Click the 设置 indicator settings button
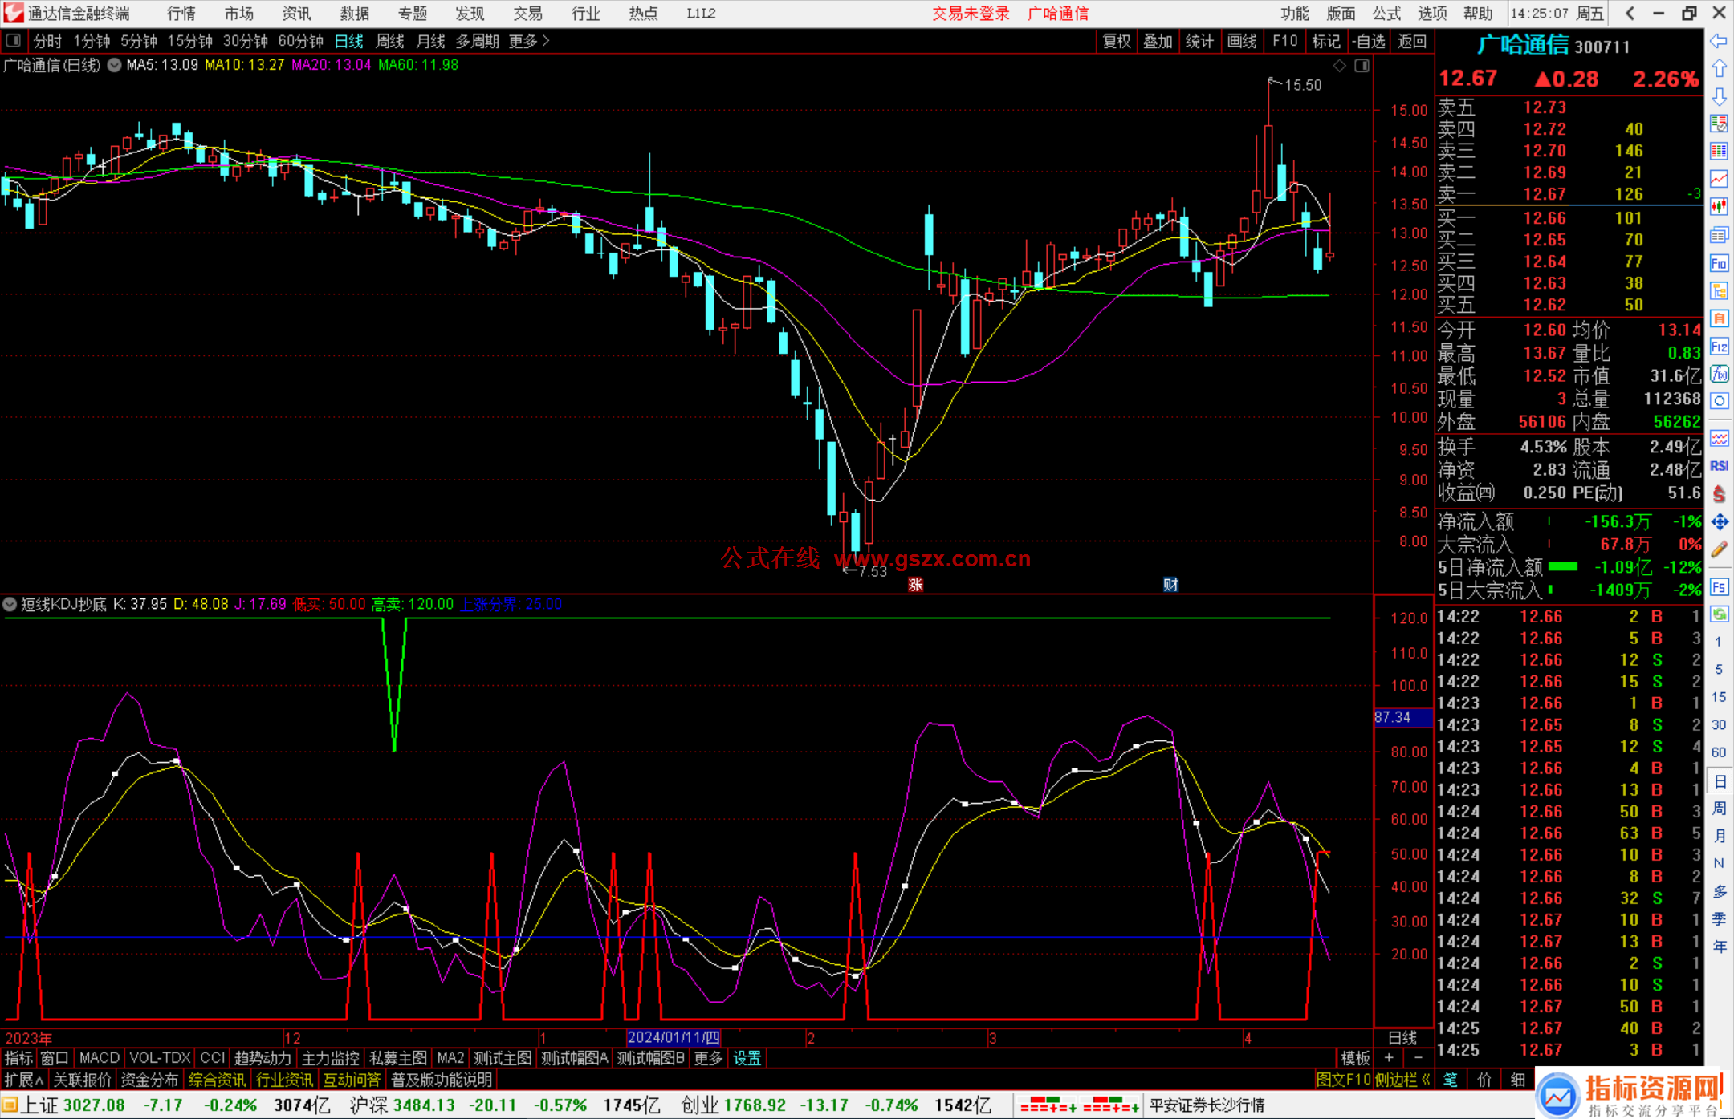The width and height of the screenshot is (1734, 1119). pos(747,1058)
